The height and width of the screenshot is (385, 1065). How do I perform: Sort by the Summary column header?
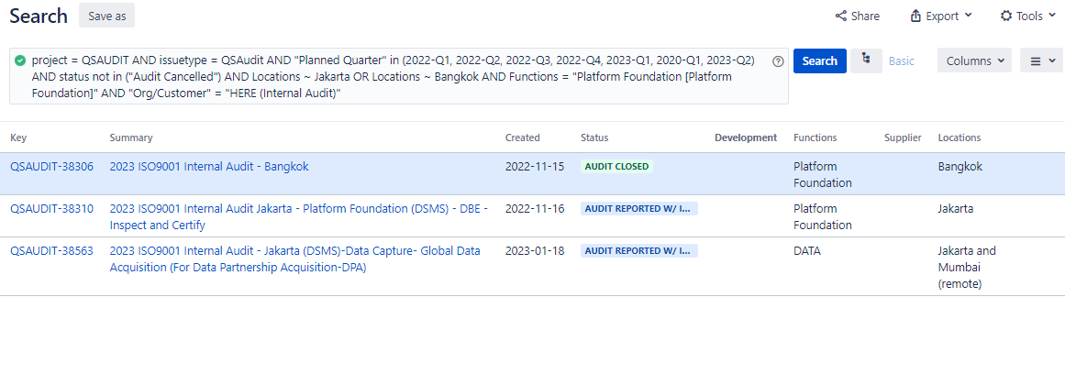pos(131,137)
